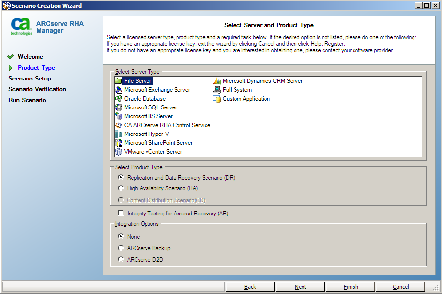Screen dimensions: 442x294
Task: Click the Microsoft SQL Server icon
Action: (118, 107)
